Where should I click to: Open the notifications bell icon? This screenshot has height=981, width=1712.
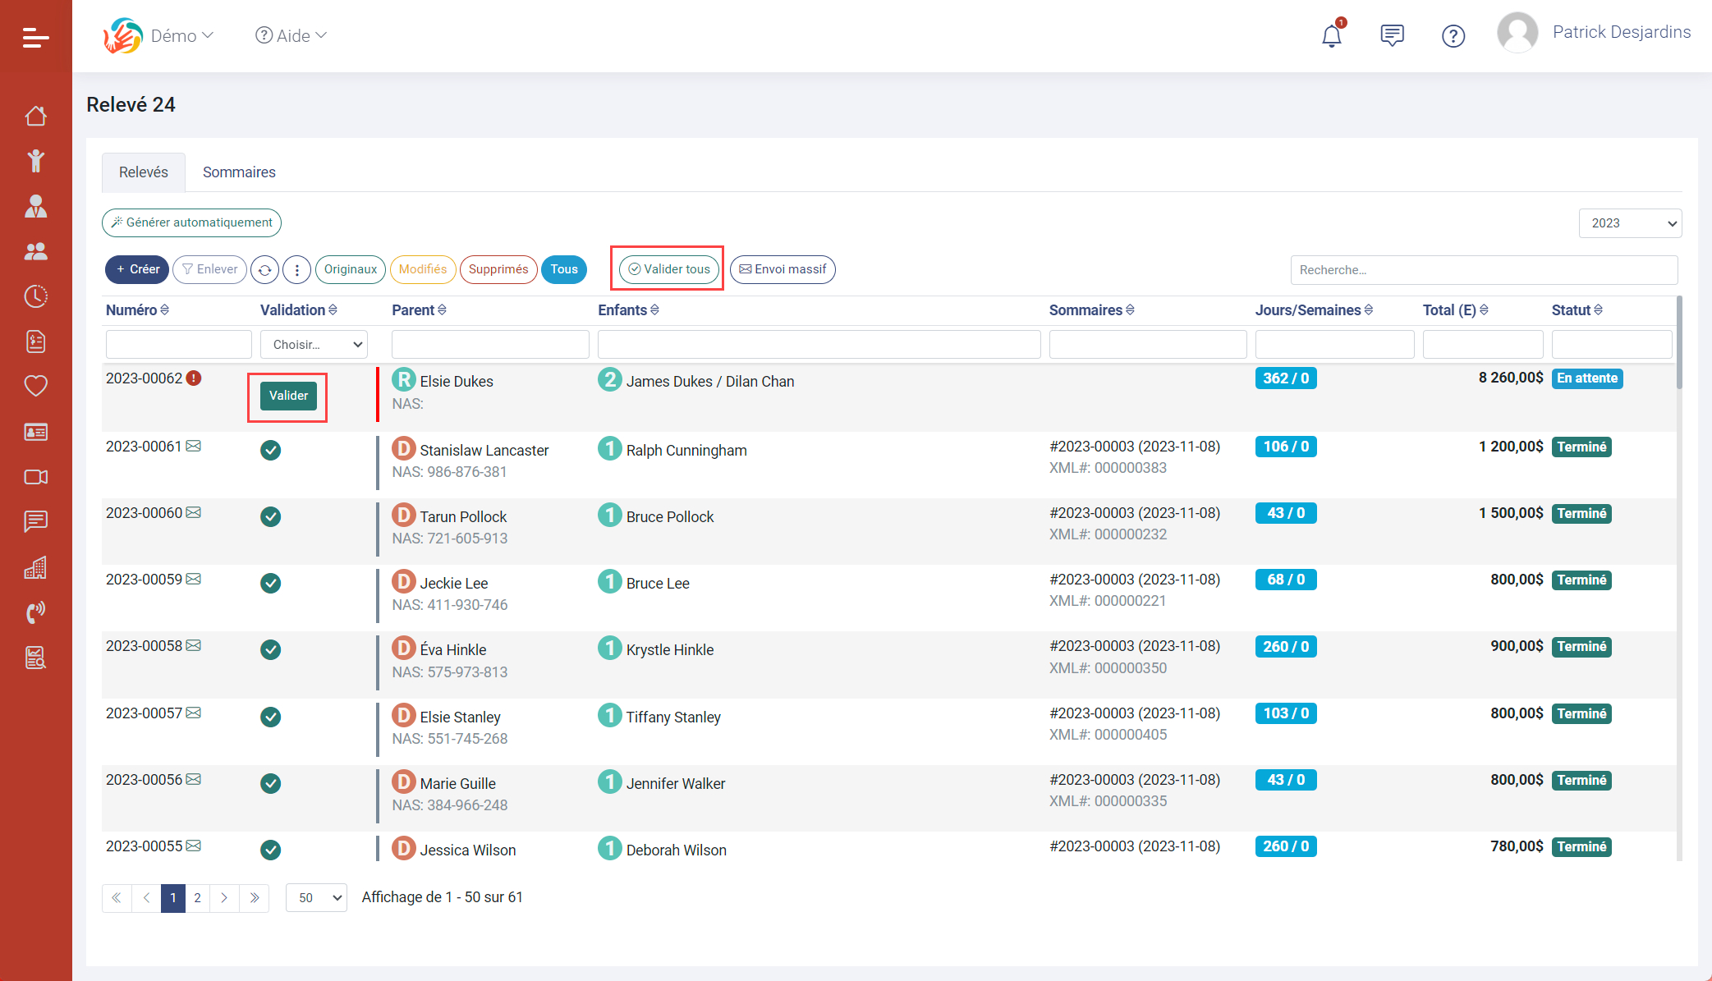point(1331,36)
